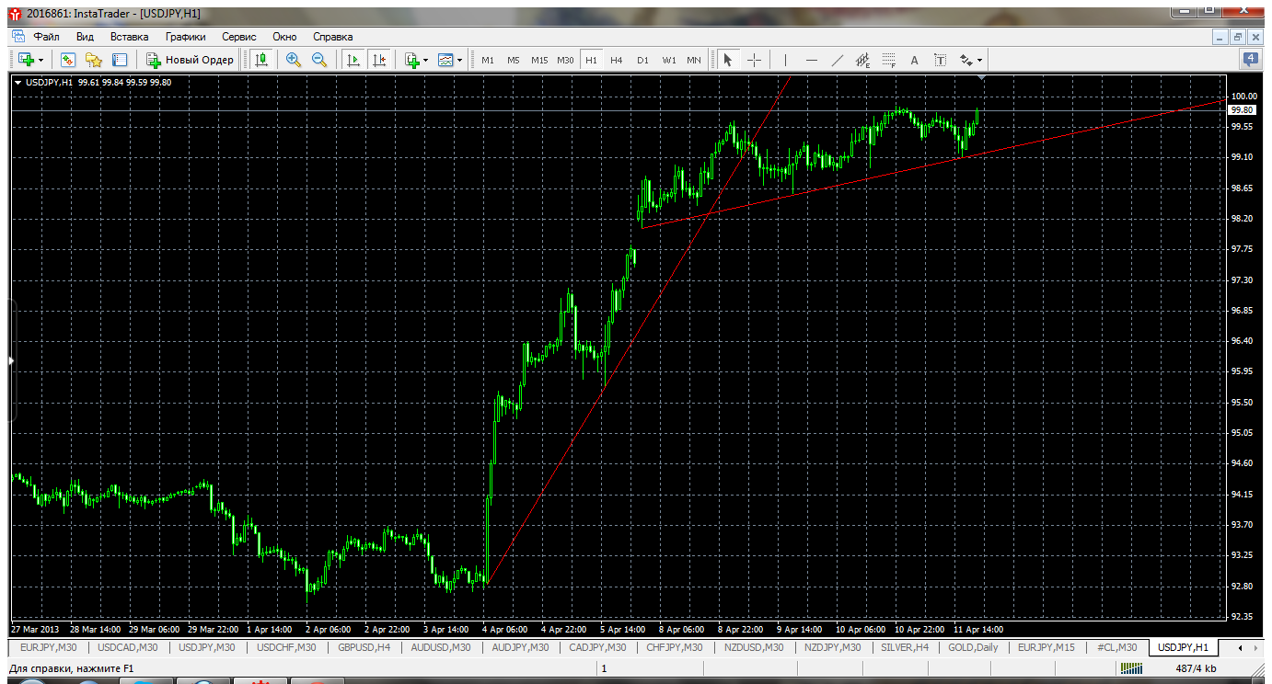Switch to the MN timeframe
This screenshot has width=1272, height=684.
point(694,60)
